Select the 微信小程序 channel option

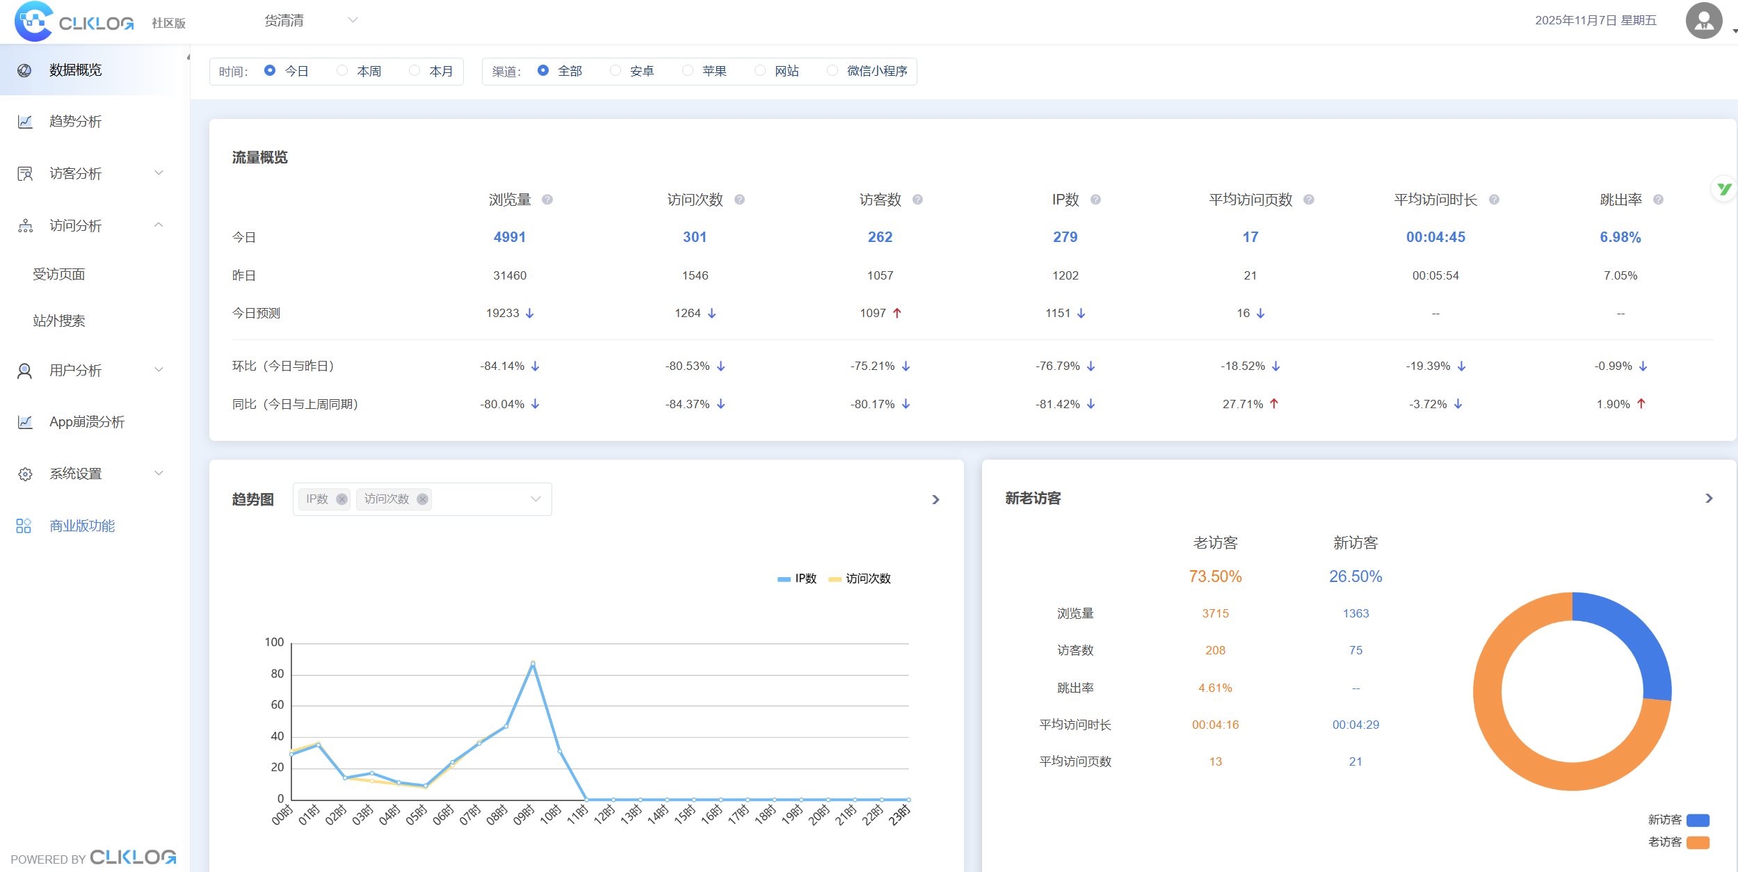832,71
